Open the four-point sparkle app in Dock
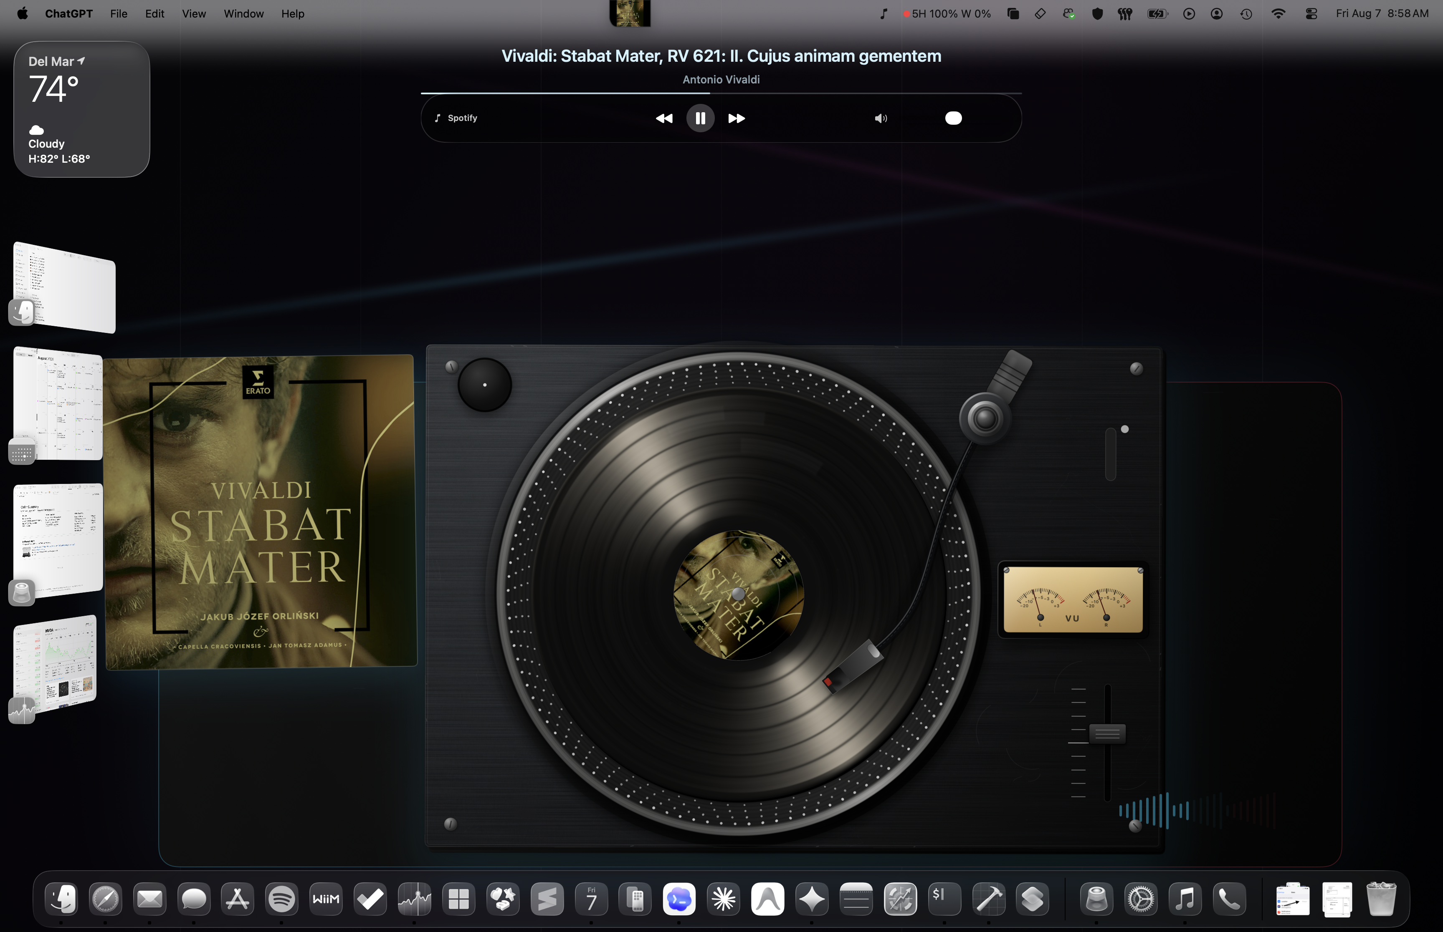 [812, 899]
